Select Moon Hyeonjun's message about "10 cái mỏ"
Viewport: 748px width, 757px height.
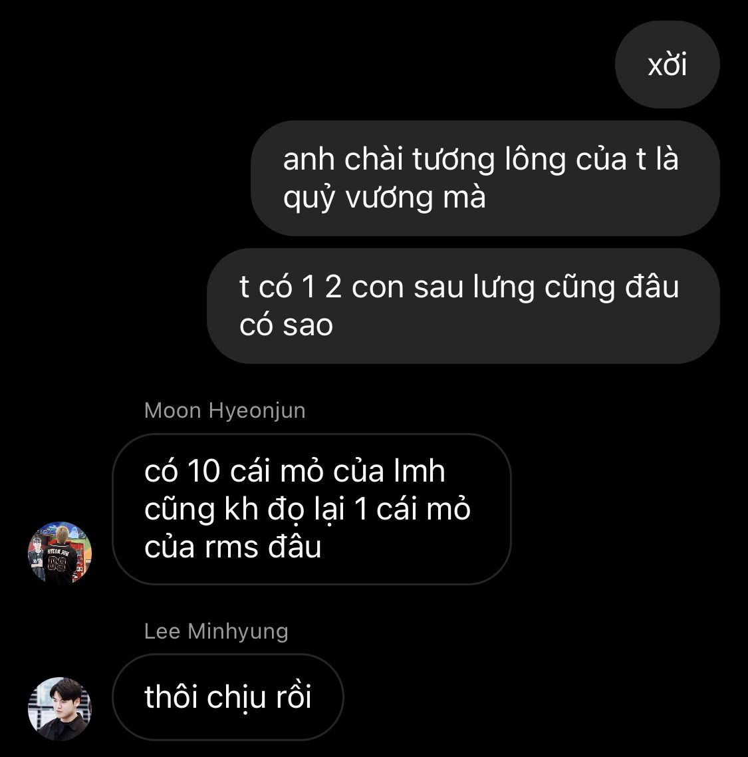pyautogui.click(x=311, y=509)
